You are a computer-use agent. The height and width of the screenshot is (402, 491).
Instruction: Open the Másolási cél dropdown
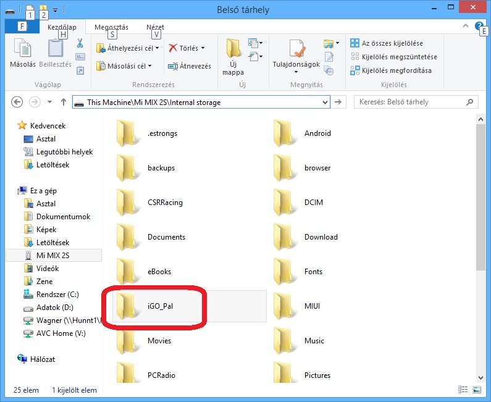tap(124, 66)
